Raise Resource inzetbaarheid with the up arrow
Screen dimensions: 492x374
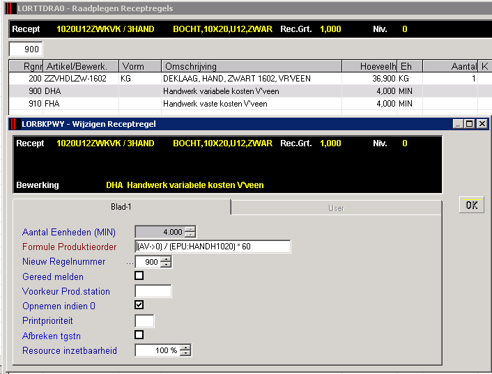click(185, 348)
